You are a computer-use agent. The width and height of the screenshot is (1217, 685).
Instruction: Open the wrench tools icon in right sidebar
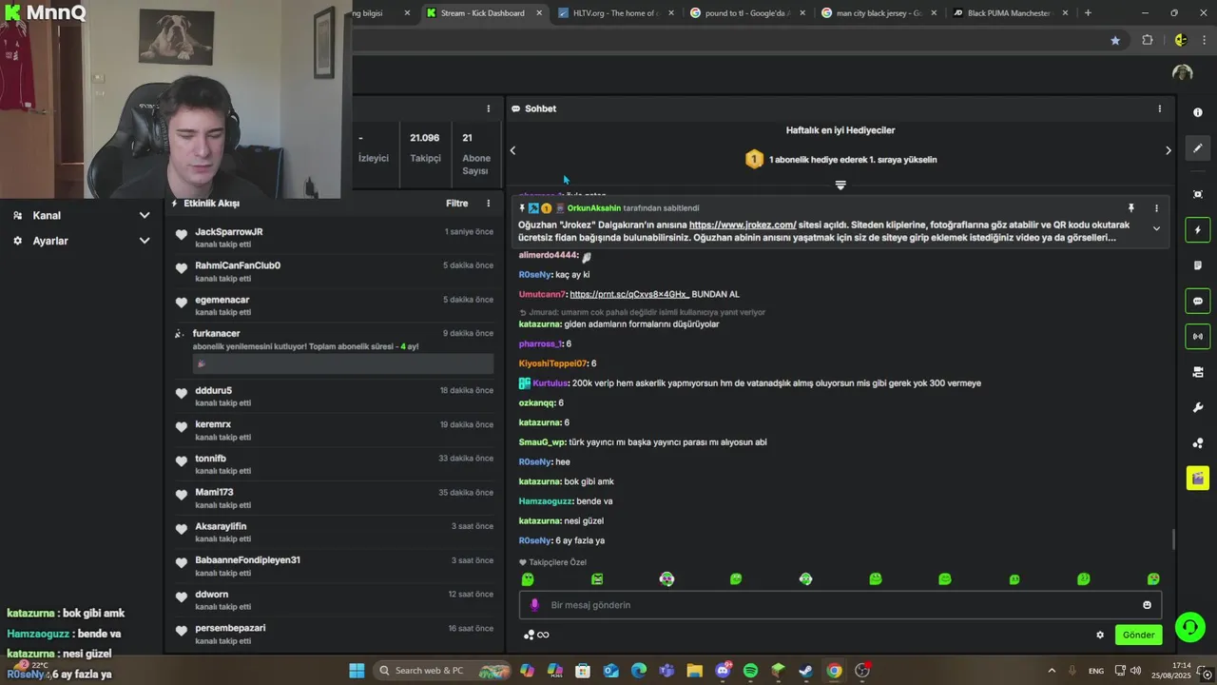[1197, 408]
